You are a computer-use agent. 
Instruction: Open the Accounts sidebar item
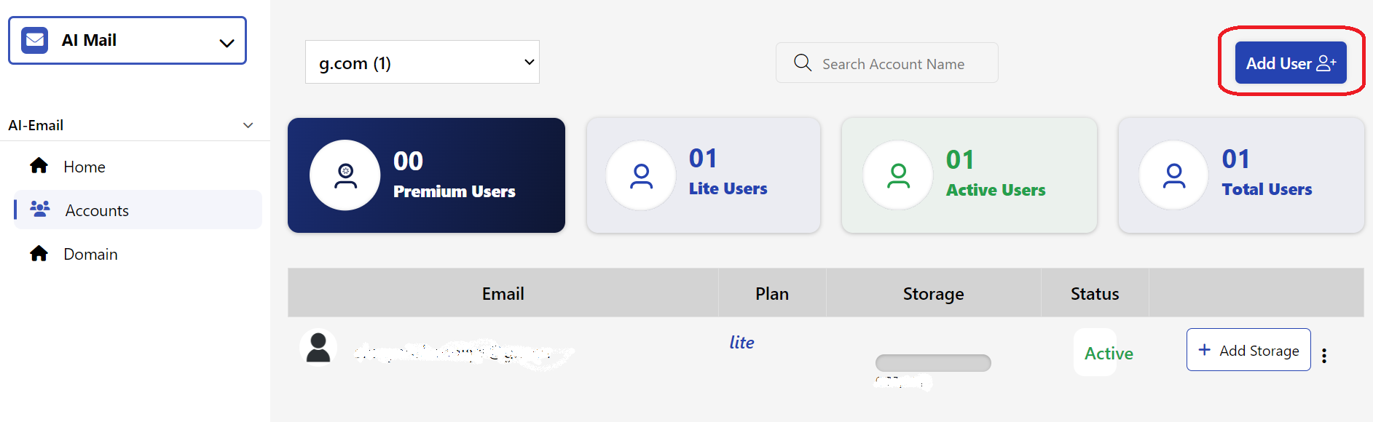pyautogui.click(x=138, y=210)
